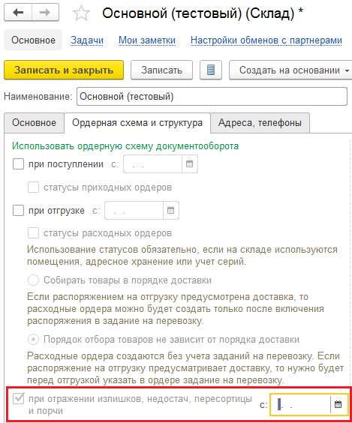Open calendar for излишков, недостач date field

pyautogui.click(x=338, y=404)
